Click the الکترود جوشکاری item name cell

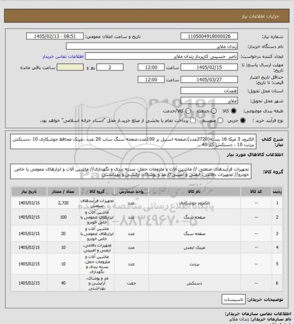point(194,203)
